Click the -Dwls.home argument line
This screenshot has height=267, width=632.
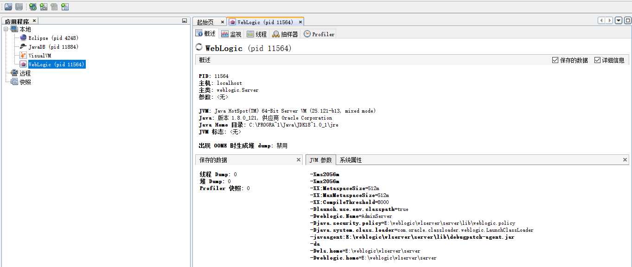tap(365, 251)
